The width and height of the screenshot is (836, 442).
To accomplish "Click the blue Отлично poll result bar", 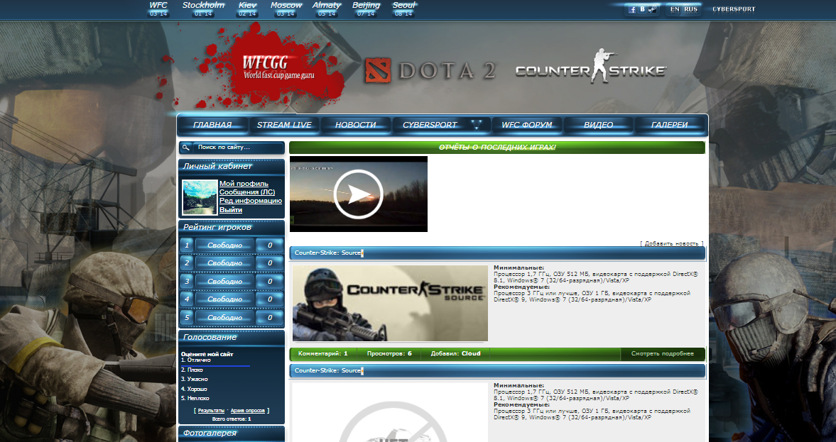I will click(215, 366).
